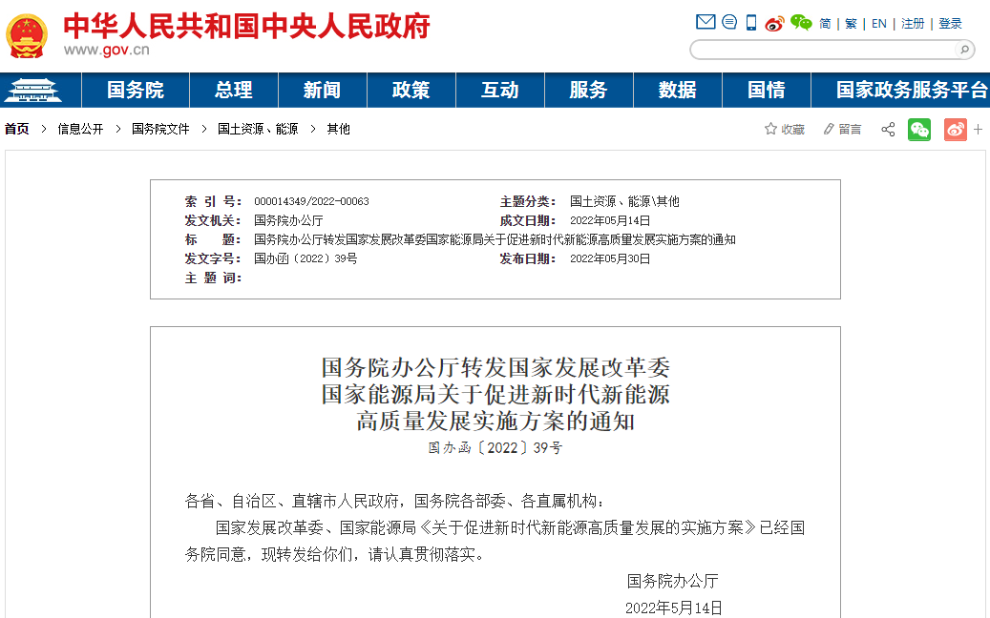Click the 登录 login link
The height and width of the screenshot is (618, 990).
click(950, 23)
